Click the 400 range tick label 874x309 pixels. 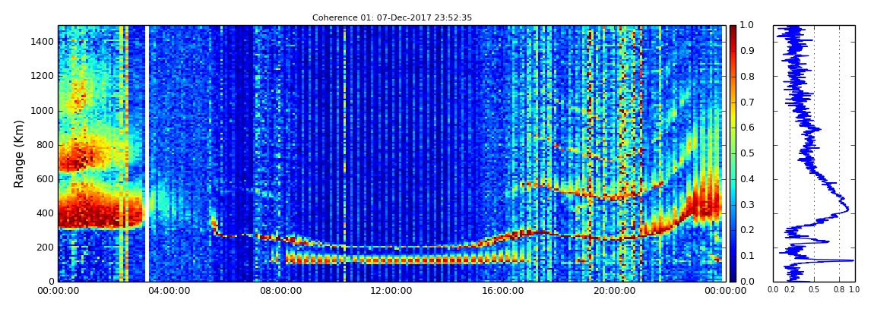(x=46, y=213)
